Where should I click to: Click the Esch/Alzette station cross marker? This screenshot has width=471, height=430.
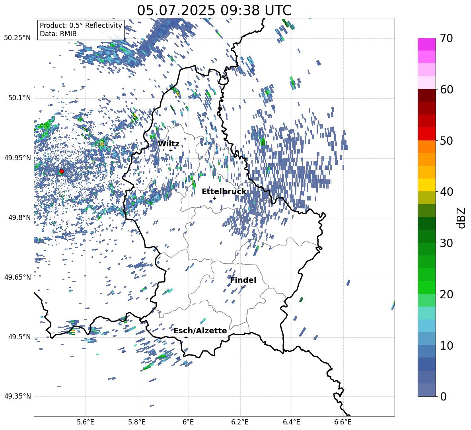[x=186, y=337]
